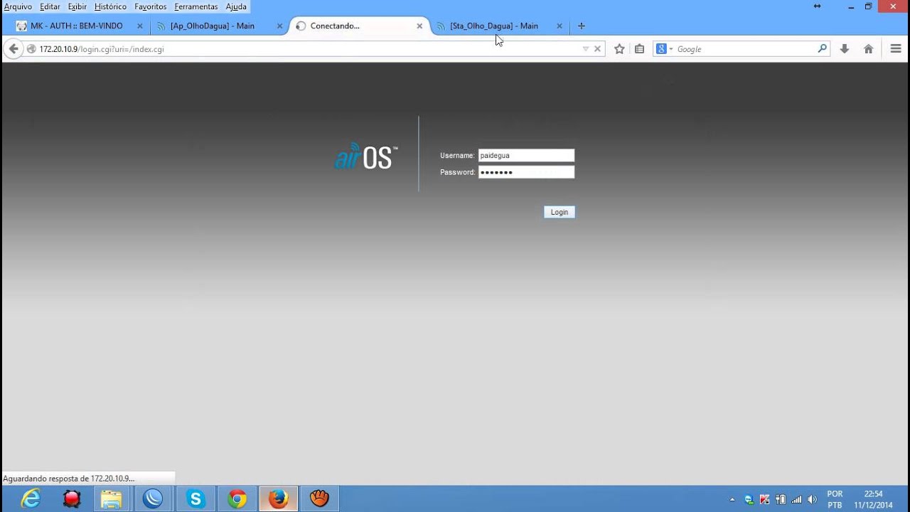
Task: Open Skype from taskbar
Action: (x=195, y=498)
